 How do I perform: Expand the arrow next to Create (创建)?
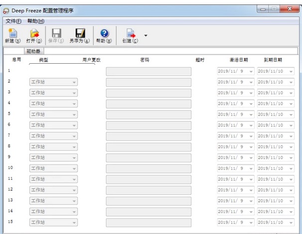click(146, 35)
